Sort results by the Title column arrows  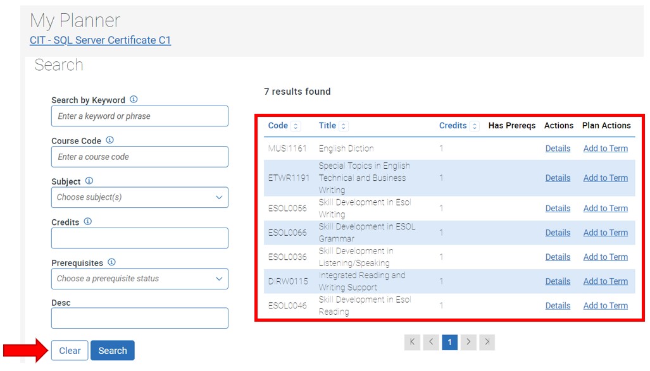click(345, 126)
